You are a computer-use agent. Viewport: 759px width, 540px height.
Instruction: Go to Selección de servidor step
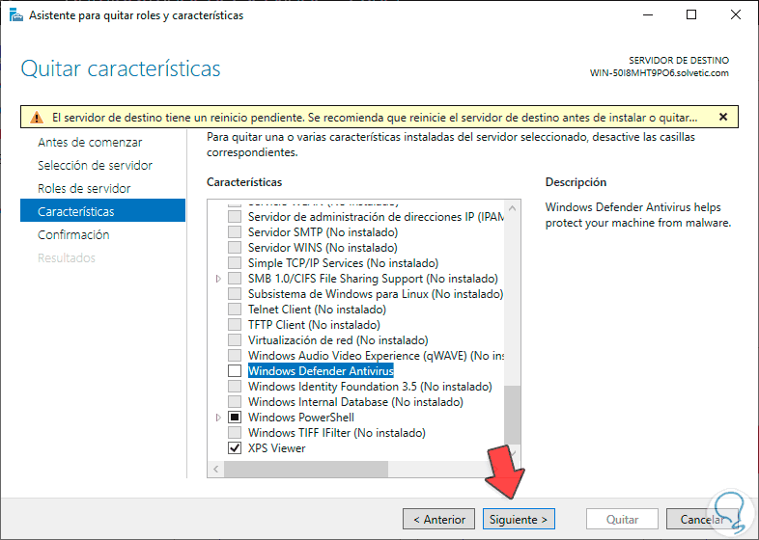click(x=95, y=165)
